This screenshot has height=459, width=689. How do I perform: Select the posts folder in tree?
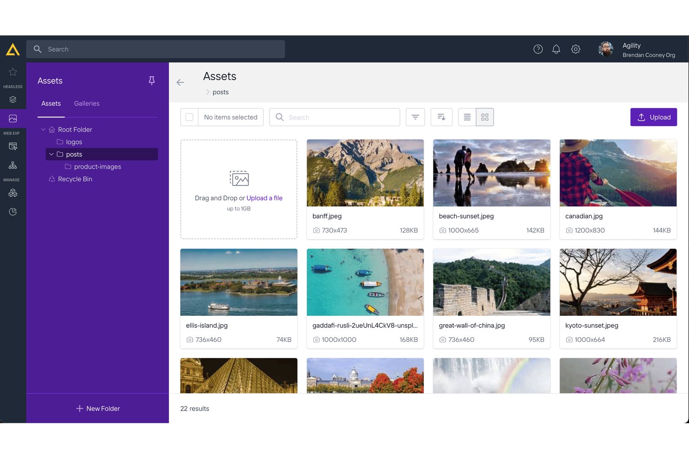click(x=102, y=154)
